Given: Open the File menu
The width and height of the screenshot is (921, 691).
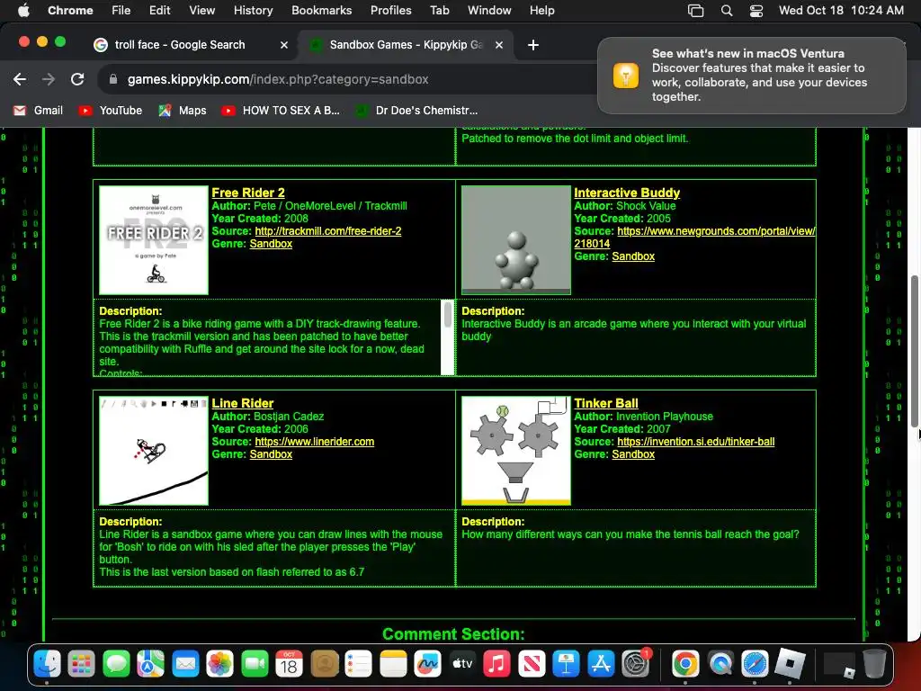Looking at the screenshot, I should click(x=121, y=11).
